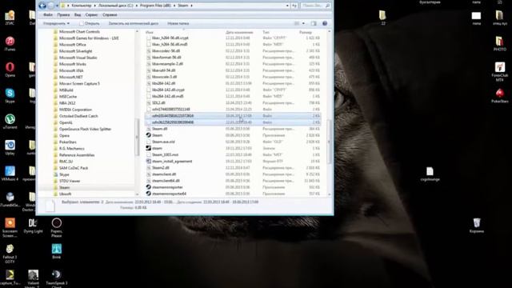Open the Корзина recycle bin icon
Image resolution: width=512 pixels, height=288 pixels.
click(x=477, y=226)
